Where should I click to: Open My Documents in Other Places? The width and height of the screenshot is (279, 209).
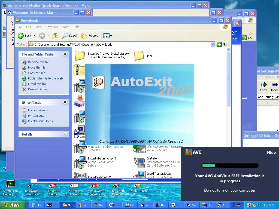click(38, 110)
